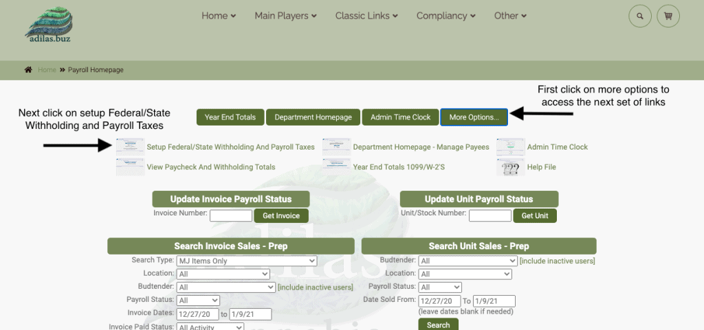The height and width of the screenshot is (330, 704).
Task: Click the More Options... button
Action: [474, 117]
